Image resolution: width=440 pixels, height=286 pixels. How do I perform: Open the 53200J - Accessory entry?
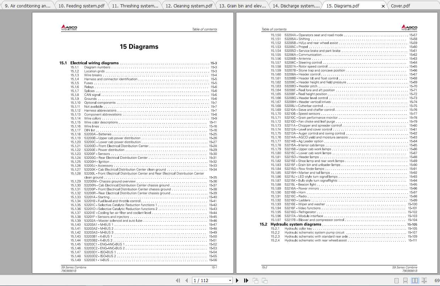(x=98, y=166)
